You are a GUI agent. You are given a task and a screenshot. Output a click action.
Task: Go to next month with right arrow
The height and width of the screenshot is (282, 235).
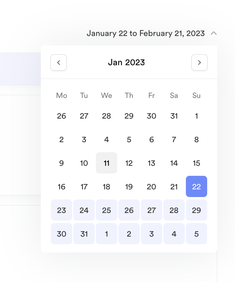(x=199, y=63)
